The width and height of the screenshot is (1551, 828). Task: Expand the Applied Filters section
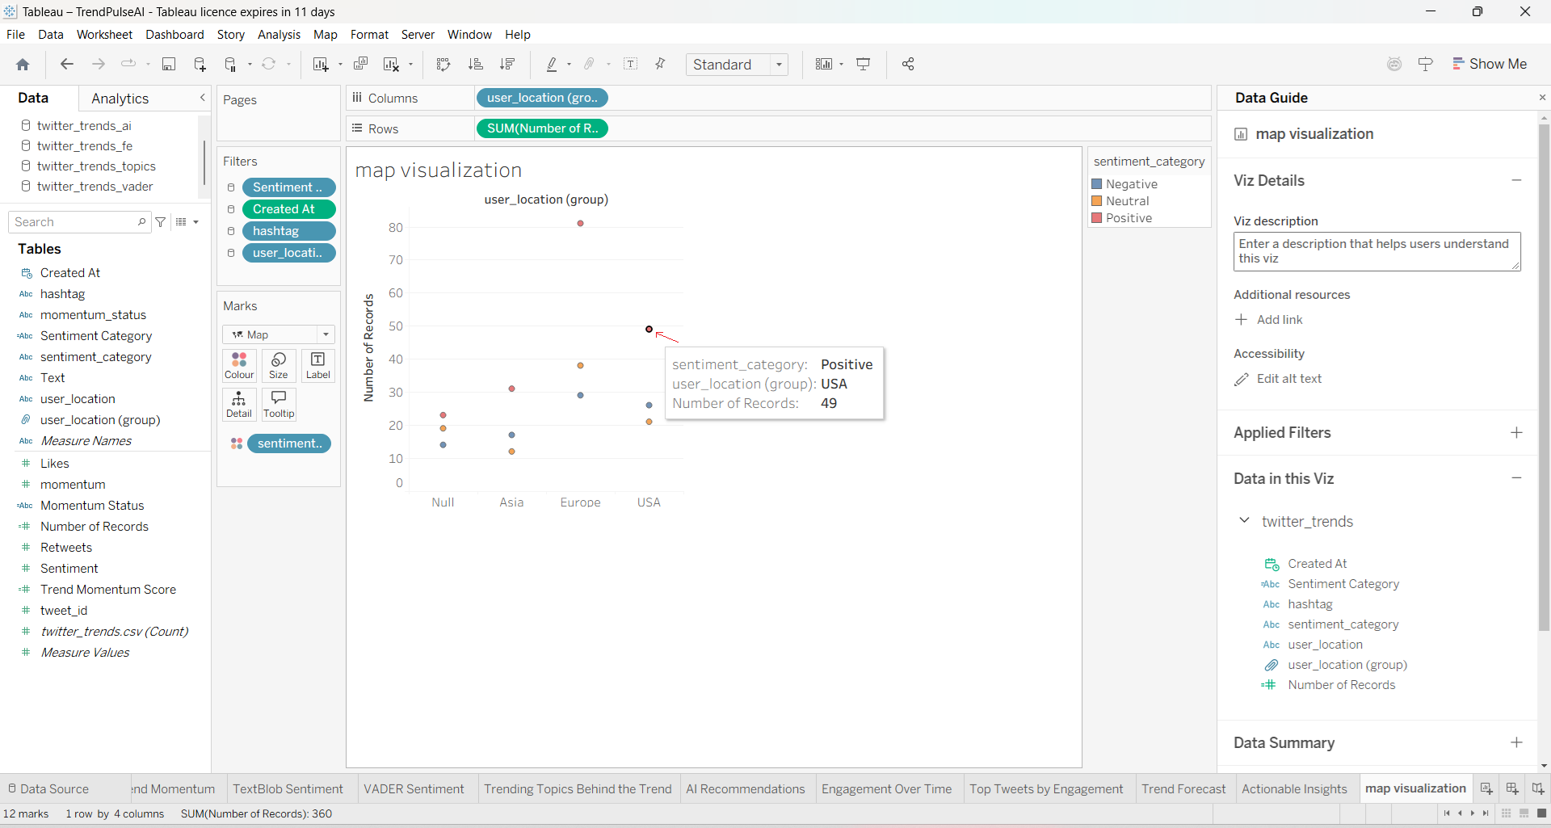[x=1516, y=432]
